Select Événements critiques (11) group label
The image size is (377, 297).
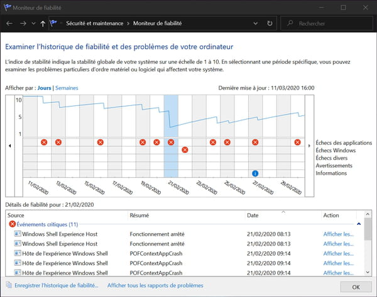(47, 224)
